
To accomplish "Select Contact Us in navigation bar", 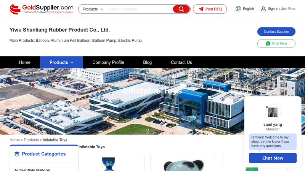I will pos(181,62).
